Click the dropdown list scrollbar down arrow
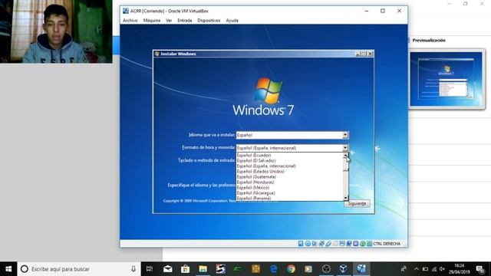 346,198
